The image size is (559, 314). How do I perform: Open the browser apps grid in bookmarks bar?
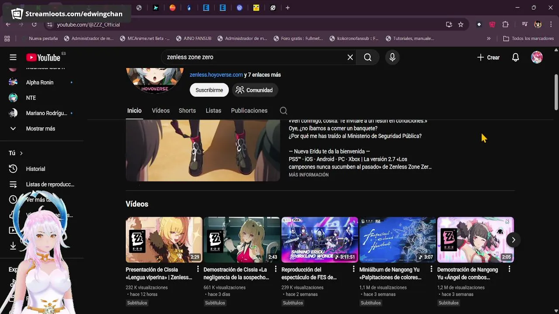[x=7, y=38]
